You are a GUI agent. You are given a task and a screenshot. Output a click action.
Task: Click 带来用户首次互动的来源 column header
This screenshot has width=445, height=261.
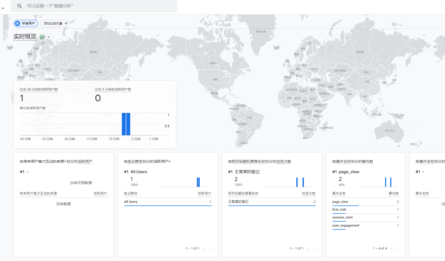(x=38, y=193)
